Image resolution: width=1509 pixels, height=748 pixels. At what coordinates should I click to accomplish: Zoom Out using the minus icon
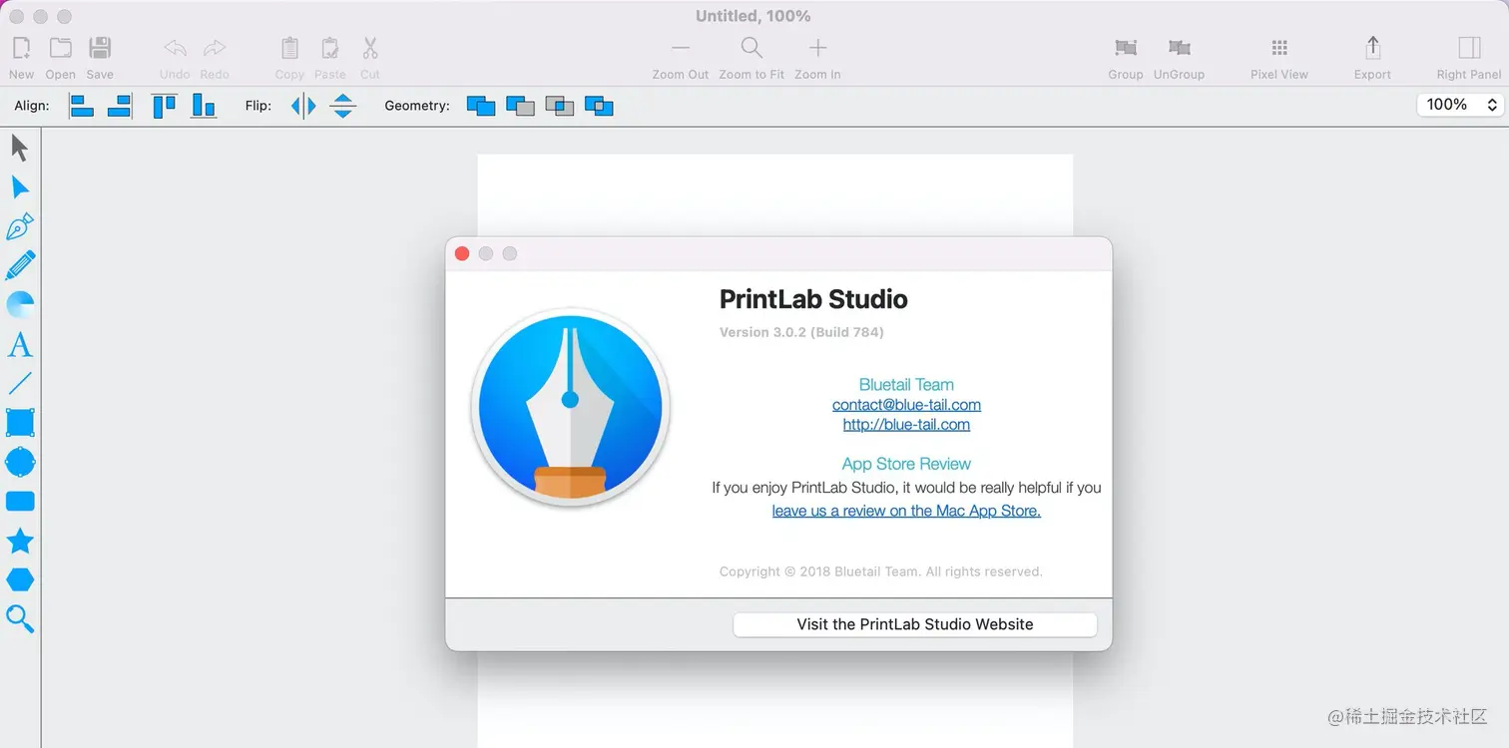coord(681,48)
